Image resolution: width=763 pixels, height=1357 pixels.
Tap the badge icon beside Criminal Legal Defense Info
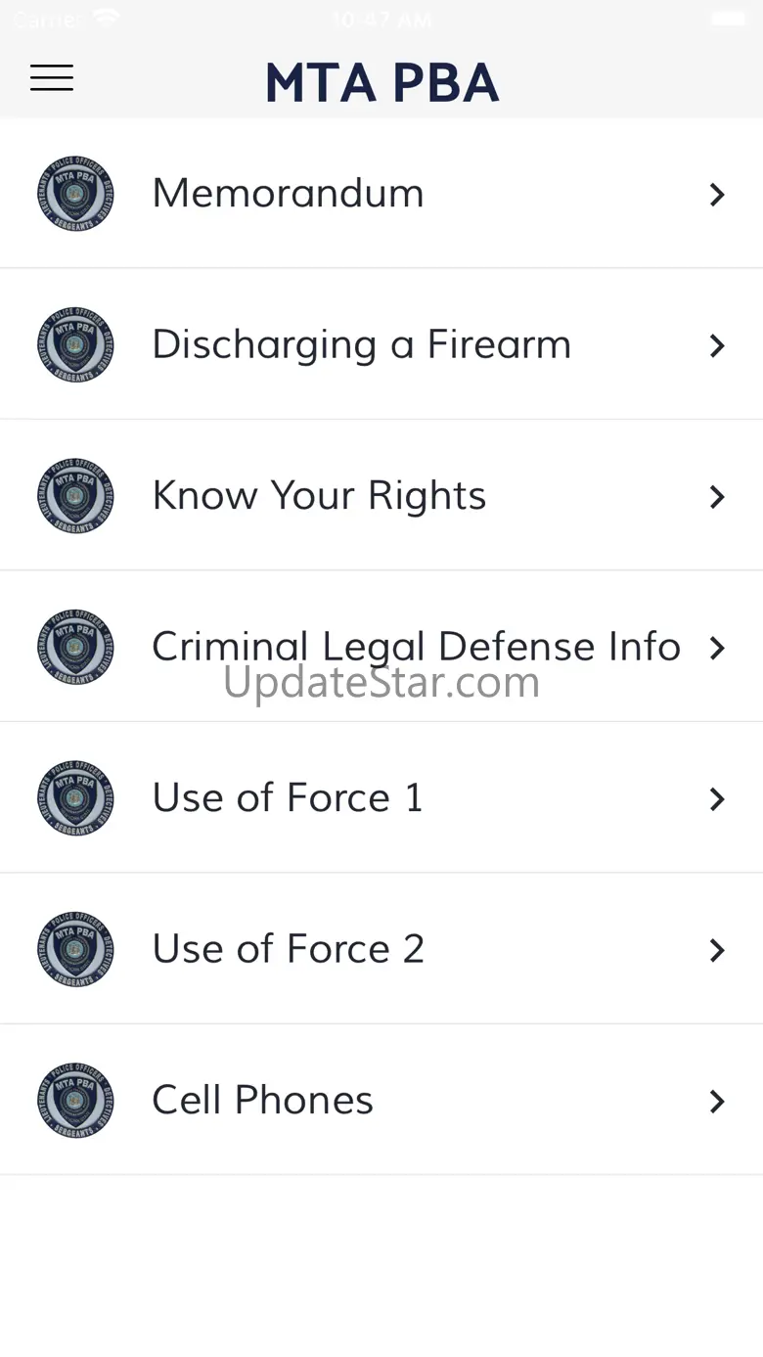pyautogui.click(x=75, y=648)
